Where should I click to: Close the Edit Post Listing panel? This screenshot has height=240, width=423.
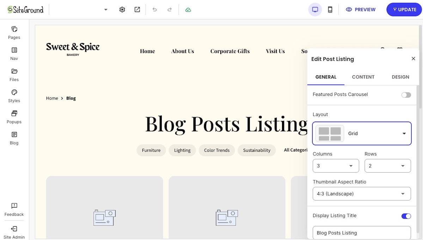pyautogui.click(x=413, y=59)
